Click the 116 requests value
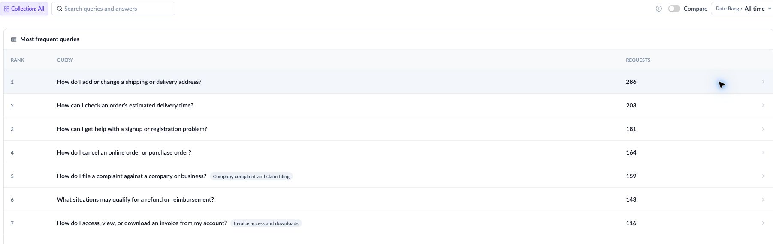The image size is (773, 244). 631,223
